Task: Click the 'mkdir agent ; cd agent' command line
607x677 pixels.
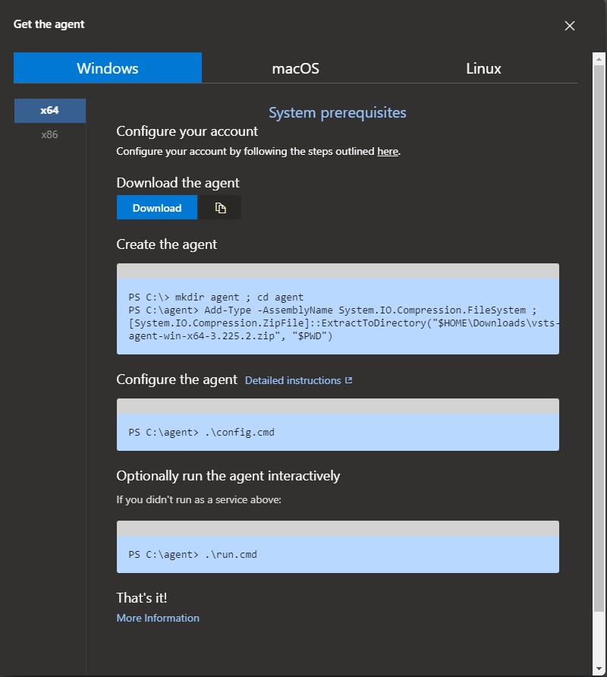Action: click(x=215, y=297)
